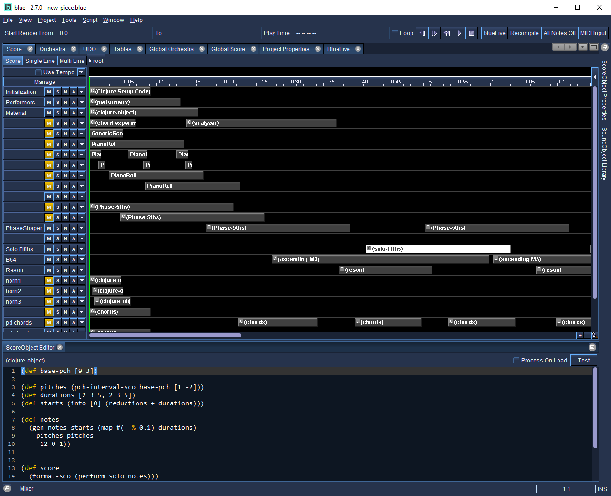
Task: Minimize the ScoreObject Editor panel
Action: (x=592, y=347)
